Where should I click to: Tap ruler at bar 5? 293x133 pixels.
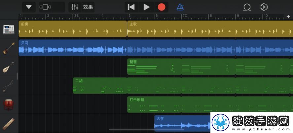129,16
